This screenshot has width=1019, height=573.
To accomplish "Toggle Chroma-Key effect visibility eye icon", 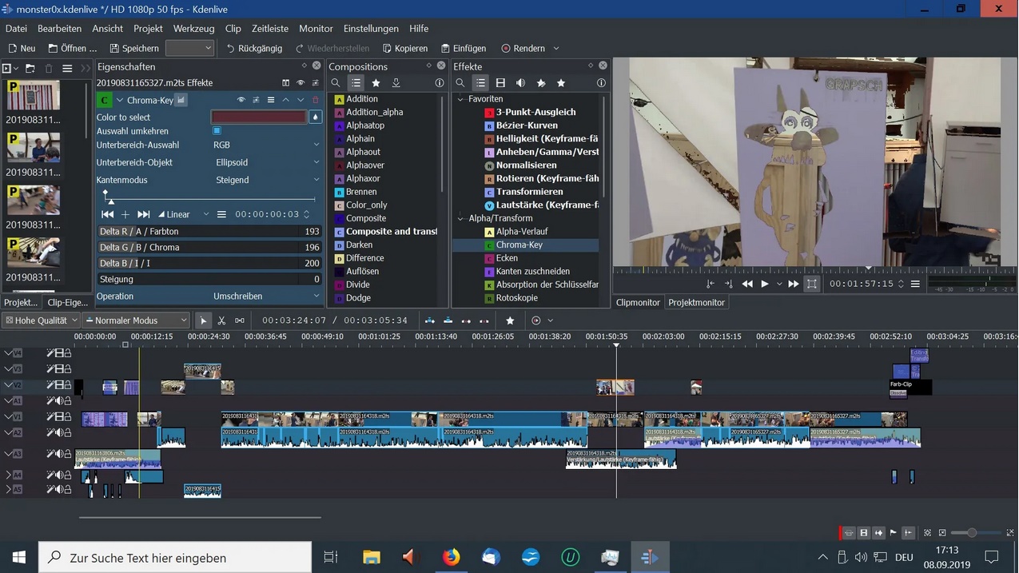I will 241,100.
